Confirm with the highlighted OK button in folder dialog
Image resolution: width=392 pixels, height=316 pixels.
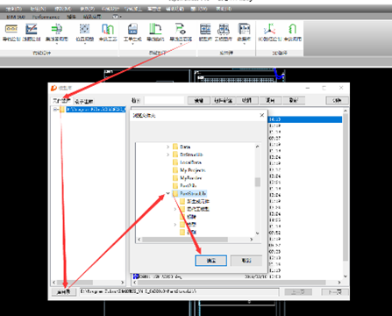coord(210,261)
